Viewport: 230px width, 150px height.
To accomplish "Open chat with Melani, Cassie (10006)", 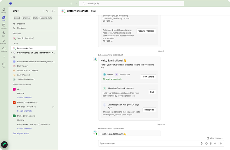I will [x=33, y=70].
